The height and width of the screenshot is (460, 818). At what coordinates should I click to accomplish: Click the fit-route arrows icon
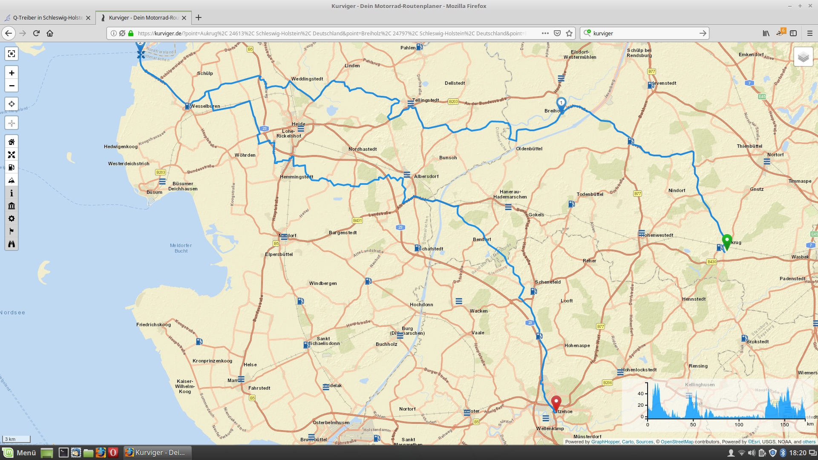point(12,155)
